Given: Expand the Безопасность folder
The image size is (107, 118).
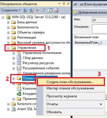Looking at the screenshot, I should tap(8, 28).
